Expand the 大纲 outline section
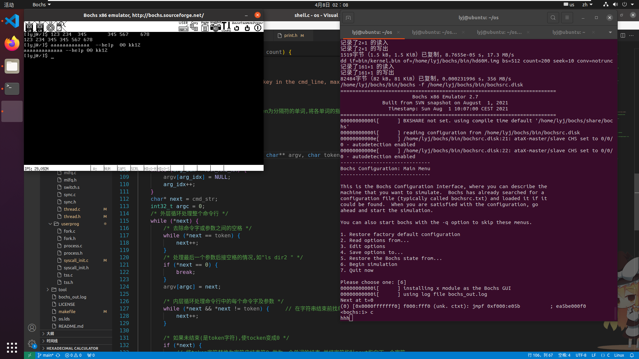Image resolution: width=639 pixels, height=359 pixels. (76, 333)
